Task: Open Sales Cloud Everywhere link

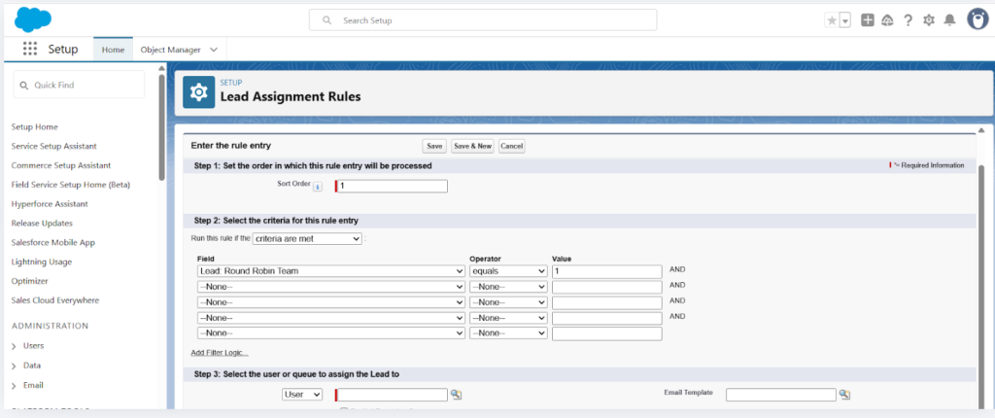Action: click(55, 299)
